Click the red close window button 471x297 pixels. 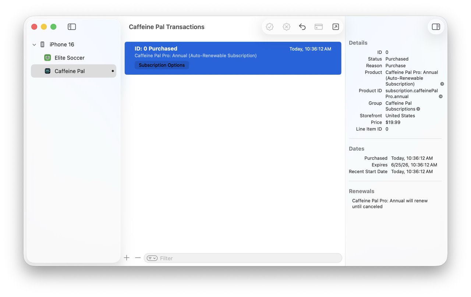pyautogui.click(x=34, y=27)
